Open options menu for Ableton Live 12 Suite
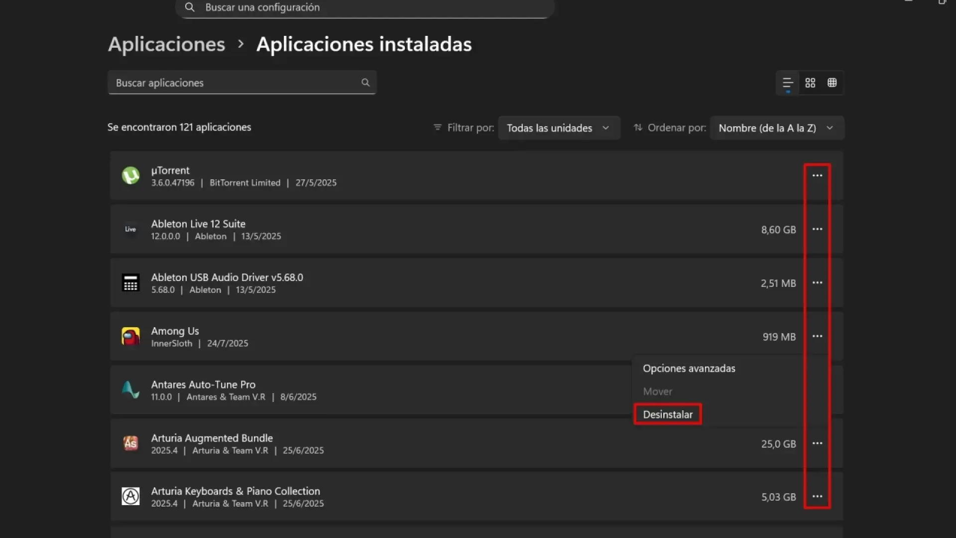 tap(817, 229)
